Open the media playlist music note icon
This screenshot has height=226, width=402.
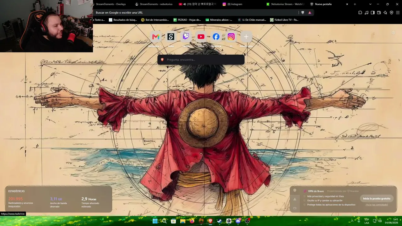point(367,13)
